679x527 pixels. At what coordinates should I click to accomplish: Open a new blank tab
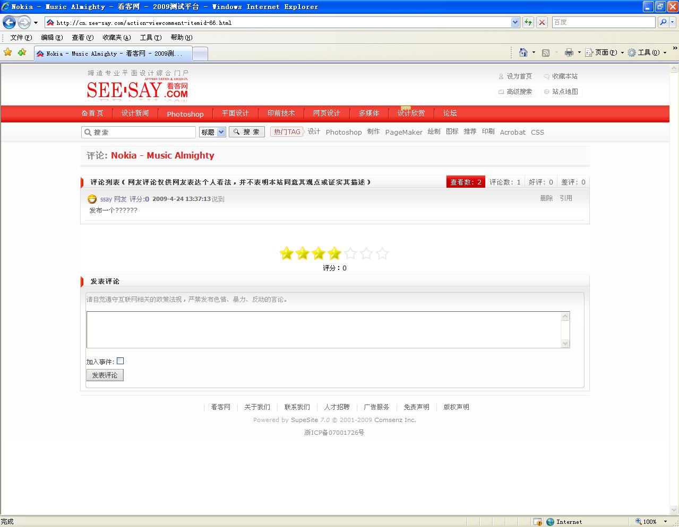[200, 54]
